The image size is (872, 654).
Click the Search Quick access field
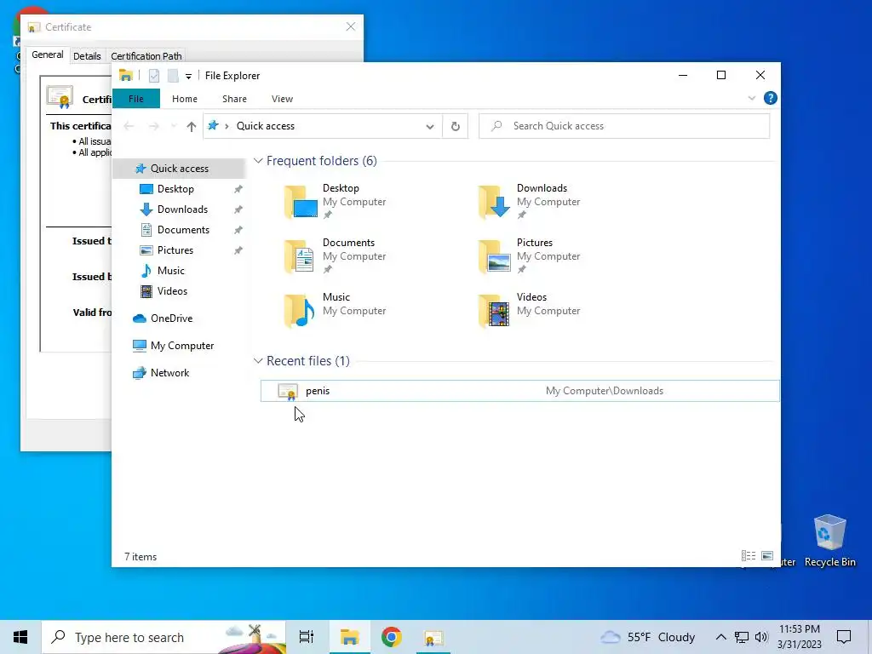click(624, 126)
